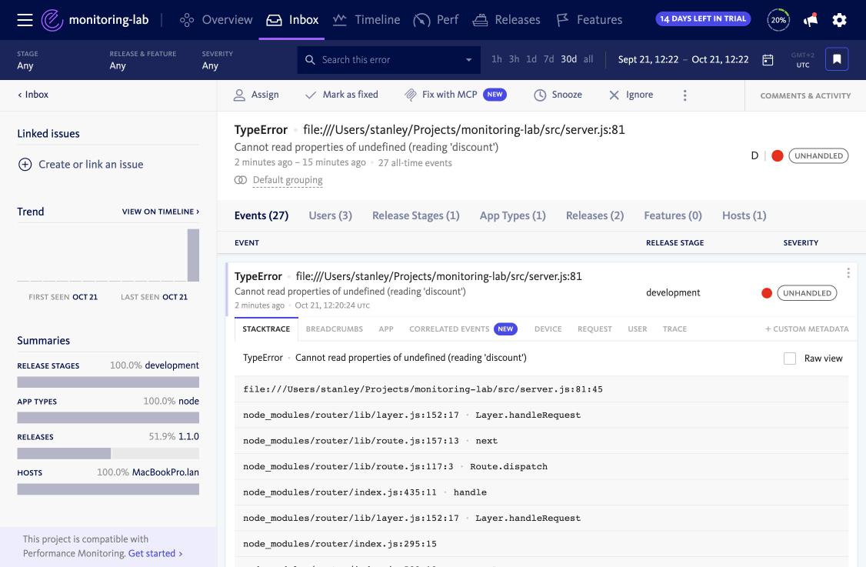
Task: Open the announcements megaphone icon
Action: click(x=810, y=20)
